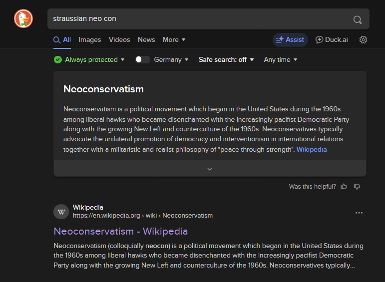Screen dimensions: 385x282
Task: Click the magnifying glass search button
Action: click(358, 19)
